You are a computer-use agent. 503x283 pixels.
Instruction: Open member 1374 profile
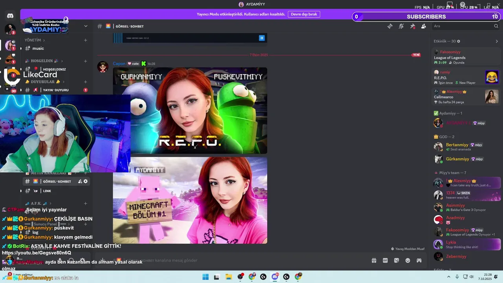(467, 195)
